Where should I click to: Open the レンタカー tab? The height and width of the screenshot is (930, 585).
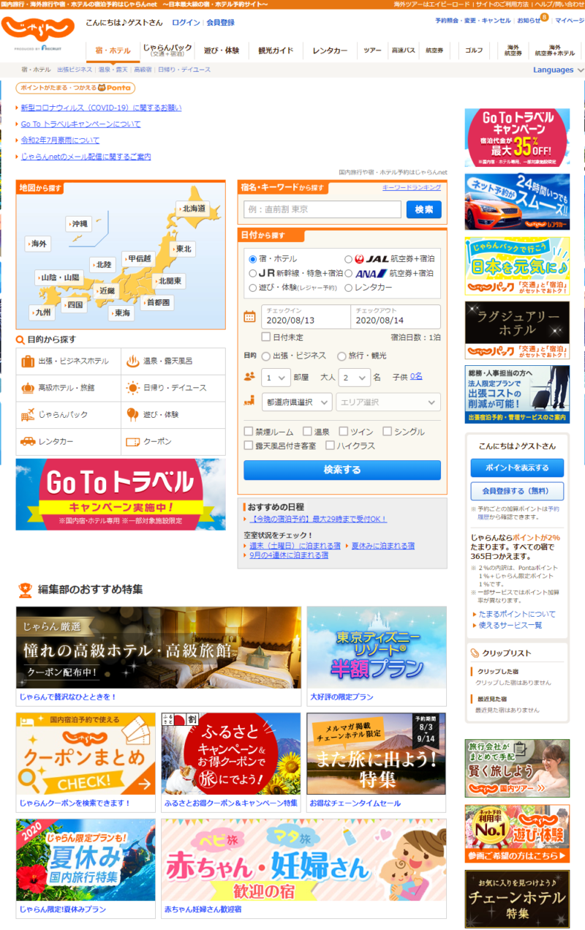pos(330,50)
